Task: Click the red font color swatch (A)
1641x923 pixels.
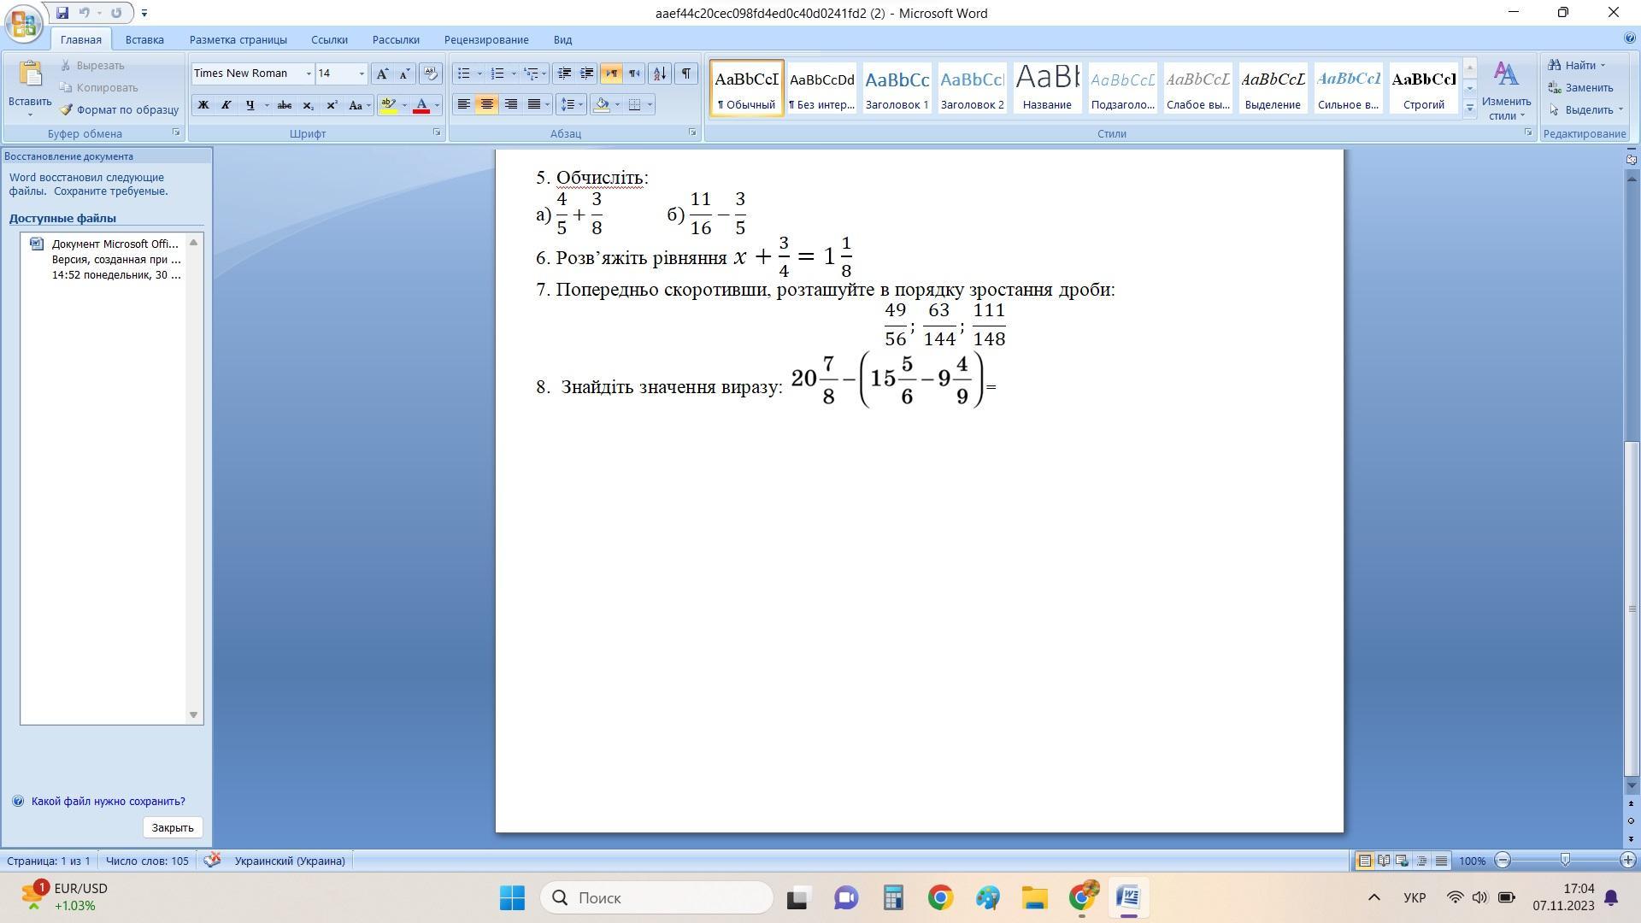Action: click(x=421, y=105)
